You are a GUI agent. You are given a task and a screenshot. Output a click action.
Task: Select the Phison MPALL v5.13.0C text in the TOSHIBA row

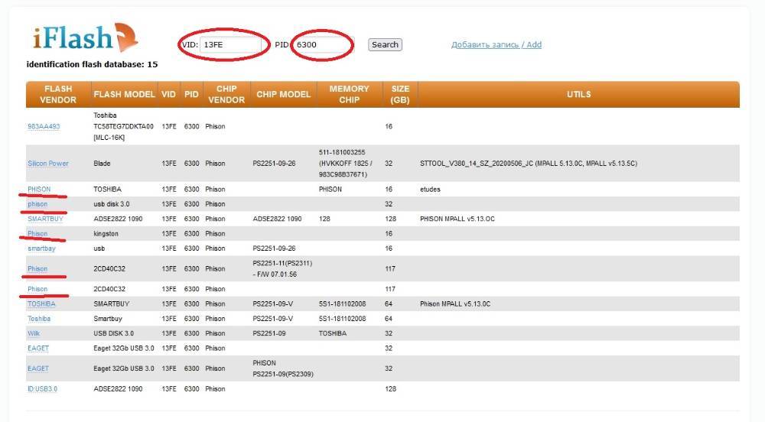[x=455, y=304]
